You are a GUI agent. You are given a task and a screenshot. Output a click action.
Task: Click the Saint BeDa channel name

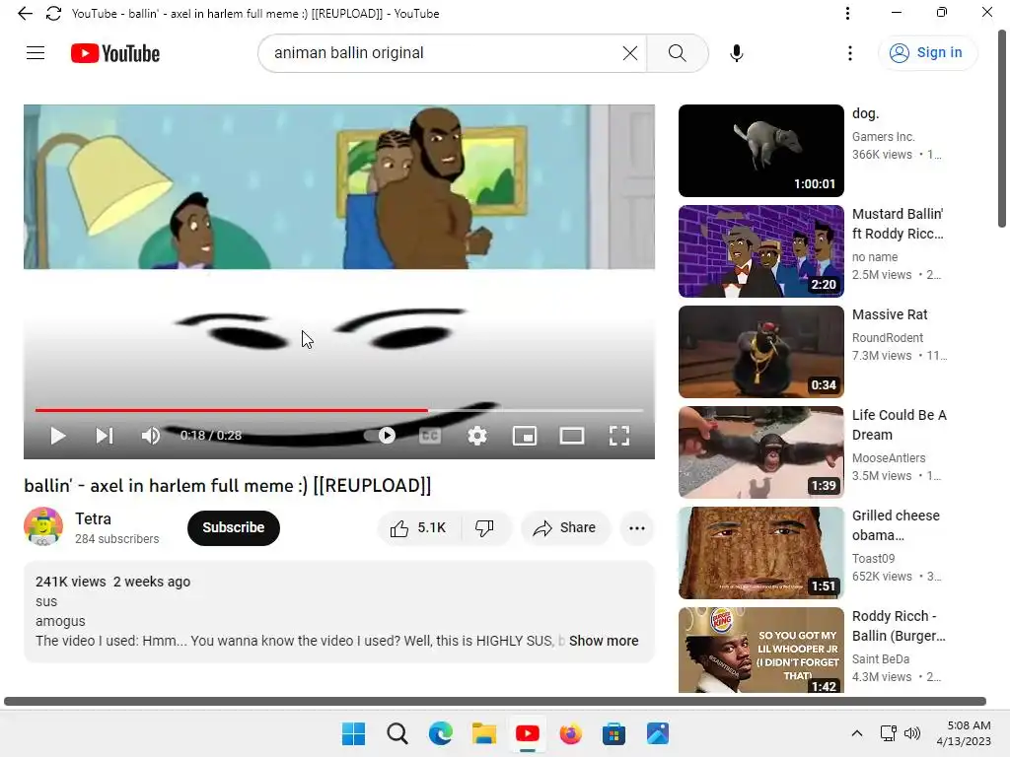click(x=881, y=658)
